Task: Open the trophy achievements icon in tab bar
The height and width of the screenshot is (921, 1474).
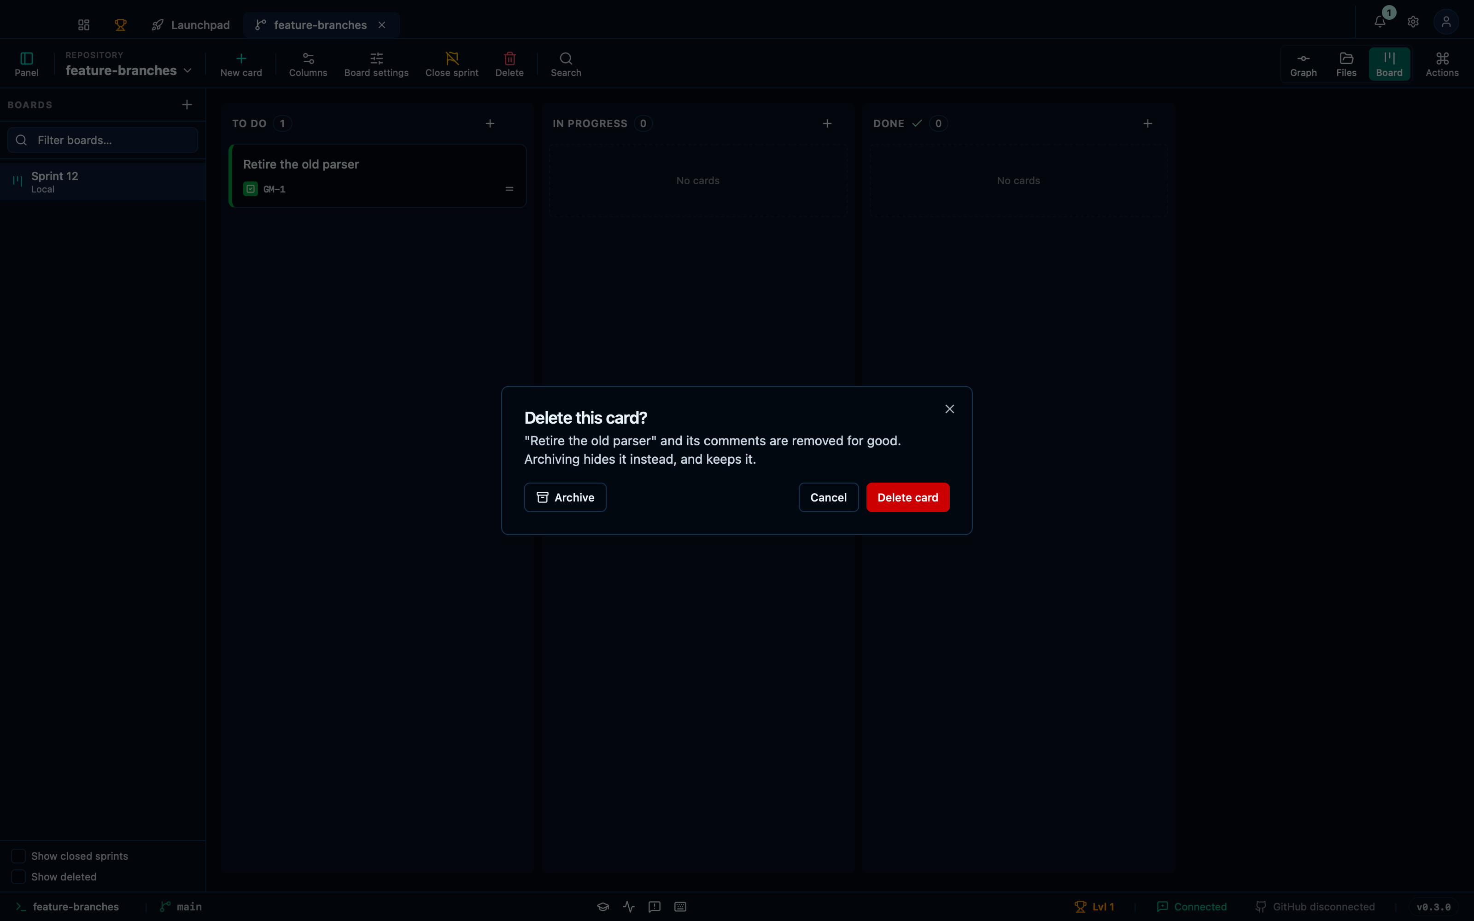Action: click(x=121, y=25)
